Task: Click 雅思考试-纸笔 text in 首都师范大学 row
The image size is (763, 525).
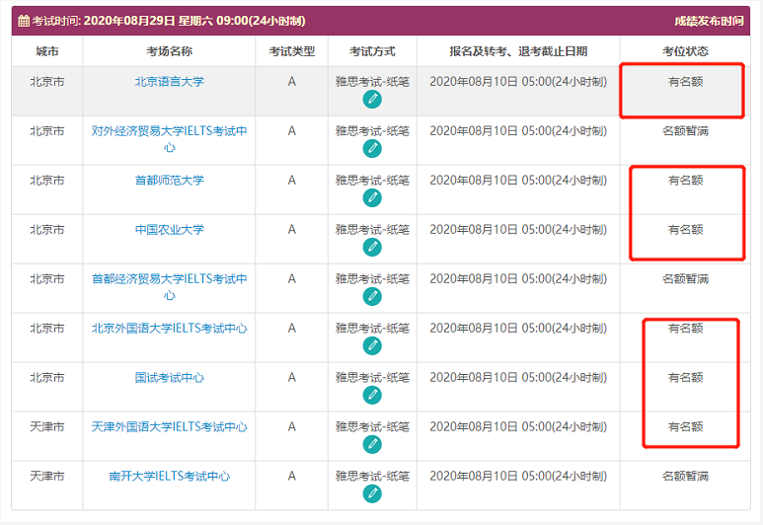Action: coord(372,181)
